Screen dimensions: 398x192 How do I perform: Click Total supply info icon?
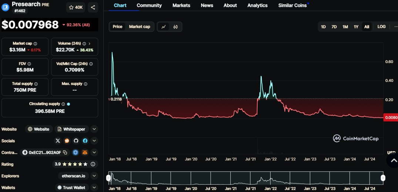(x=36, y=84)
